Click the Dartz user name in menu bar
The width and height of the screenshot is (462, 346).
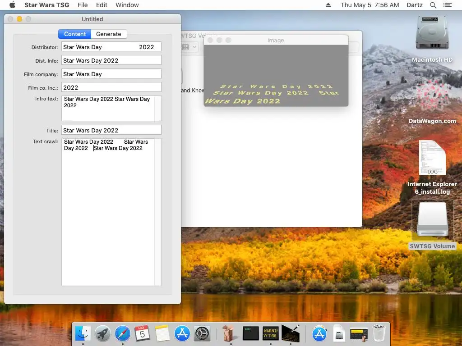(414, 5)
